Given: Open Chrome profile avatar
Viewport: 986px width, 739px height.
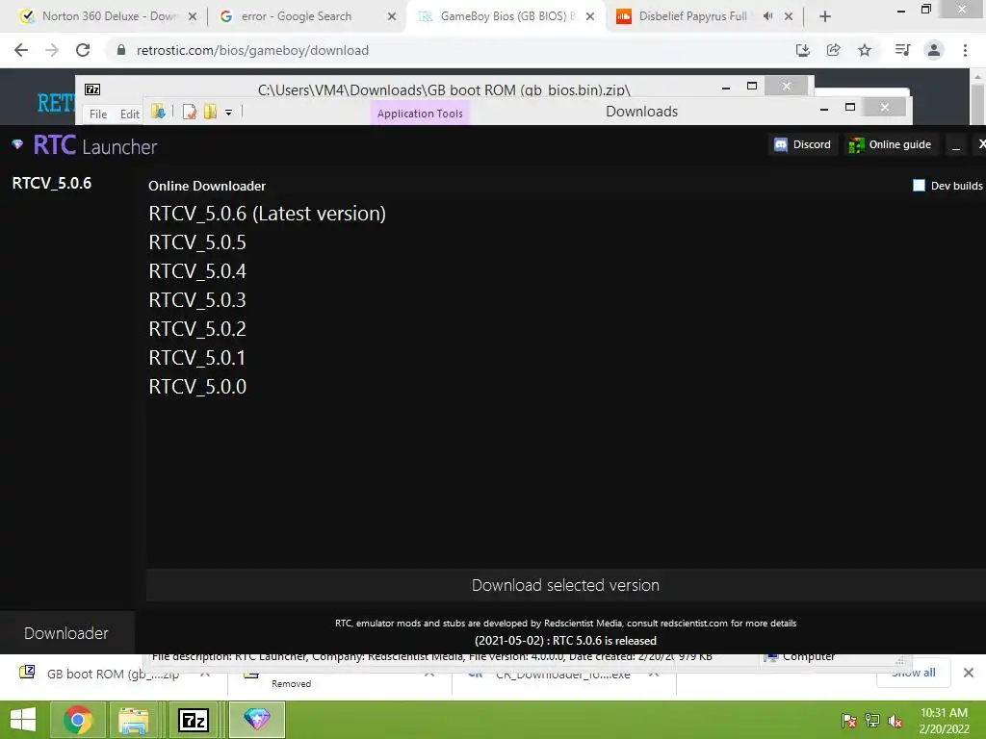Looking at the screenshot, I should [934, 50].
